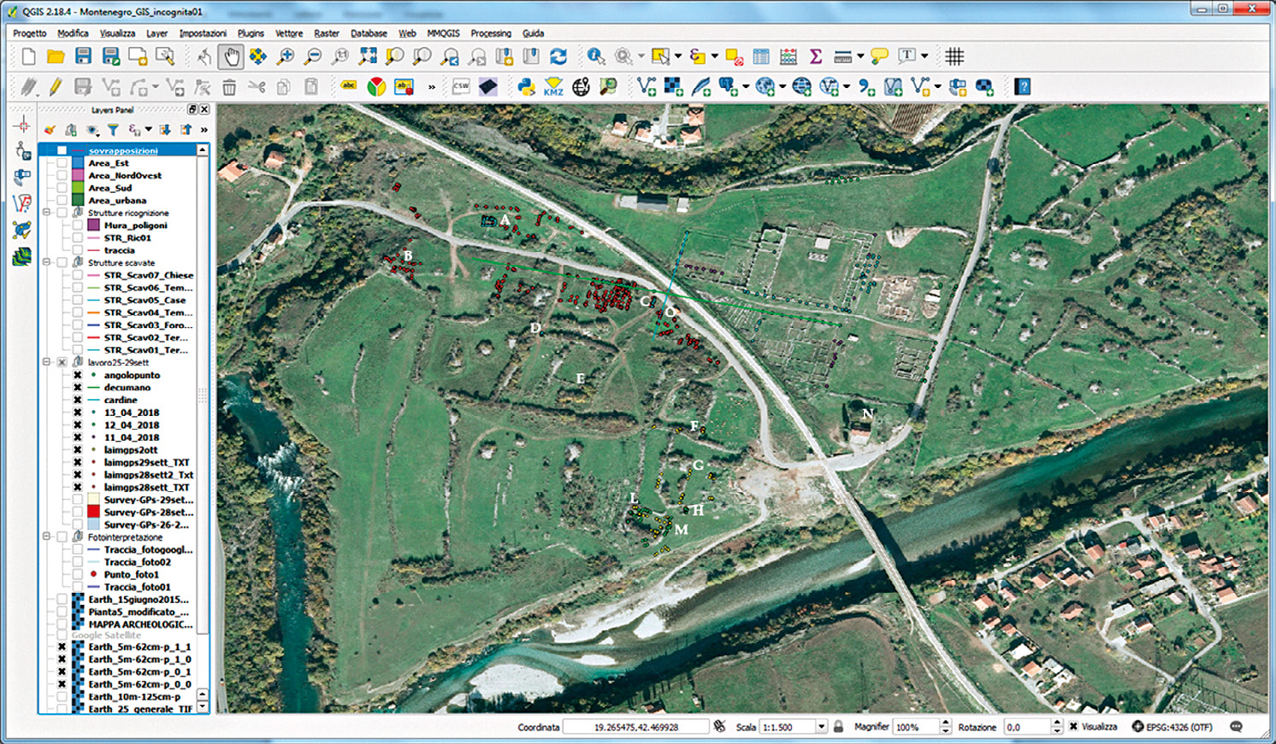Refresh the map canvas
Screen dimensions: 1276x744
pyautogui.click(x=558, y=56)
